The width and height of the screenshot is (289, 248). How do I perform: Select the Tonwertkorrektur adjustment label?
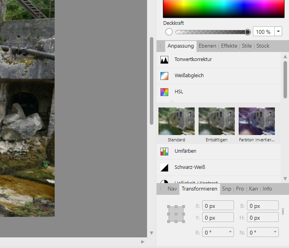193,59
